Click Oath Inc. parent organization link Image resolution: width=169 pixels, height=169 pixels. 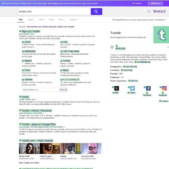coord(134,81)
